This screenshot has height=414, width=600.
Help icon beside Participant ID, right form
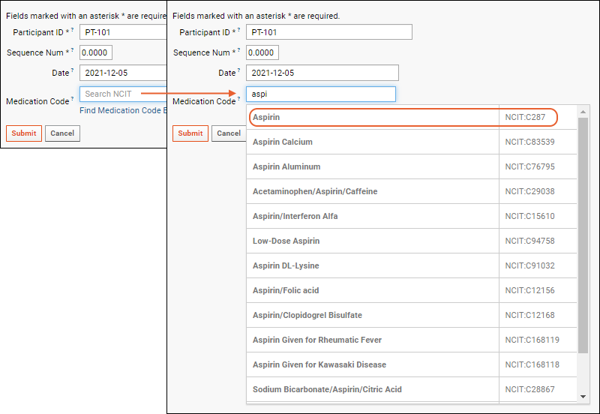coord(238,29)
